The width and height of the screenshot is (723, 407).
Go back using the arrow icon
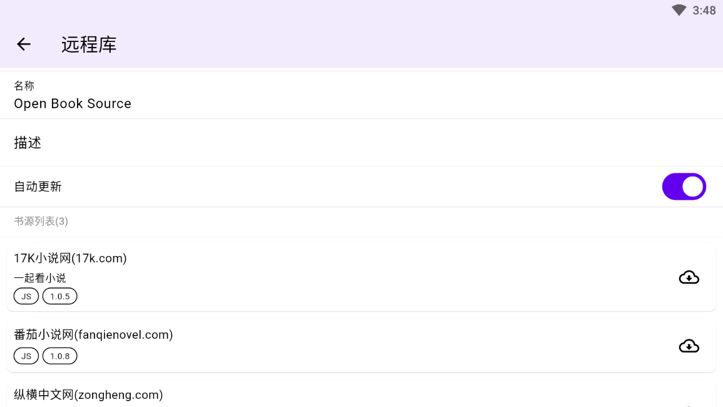[x=24, y=44]
